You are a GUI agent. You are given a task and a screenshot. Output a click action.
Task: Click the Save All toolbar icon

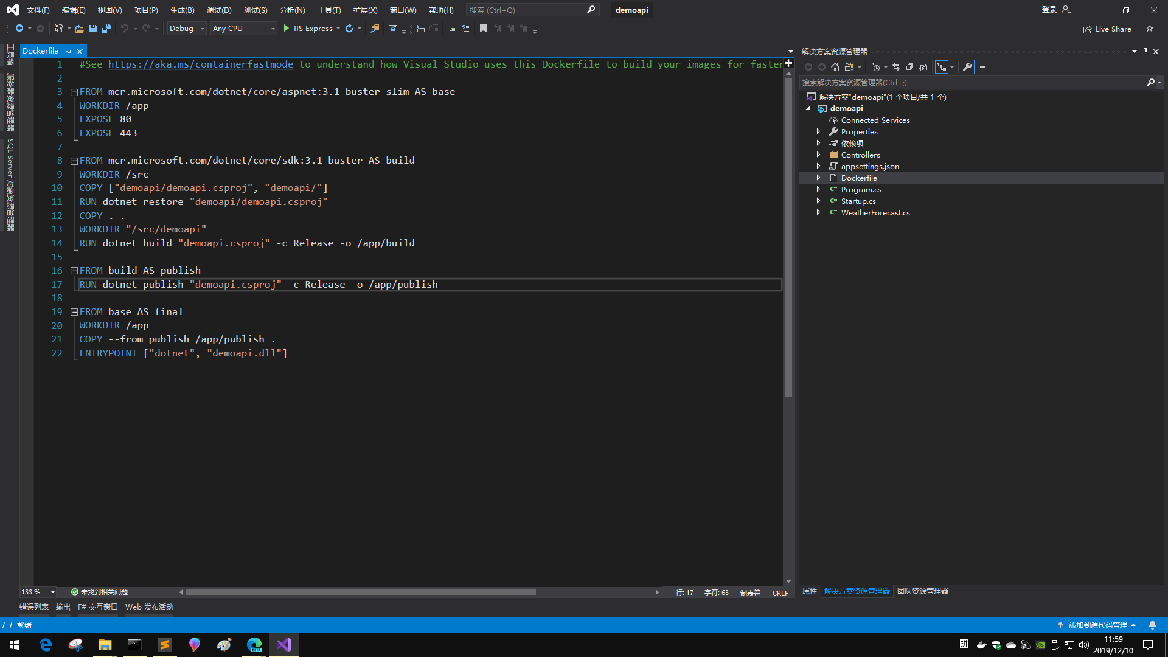(x=106, y=29)
